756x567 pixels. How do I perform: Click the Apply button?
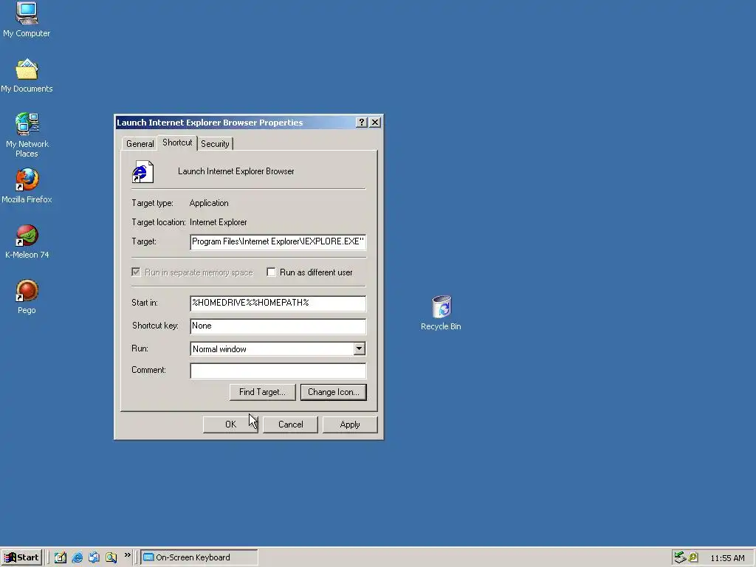point(350,425)
